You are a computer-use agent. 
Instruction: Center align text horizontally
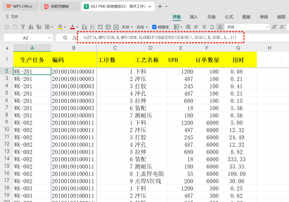[204, 27]
